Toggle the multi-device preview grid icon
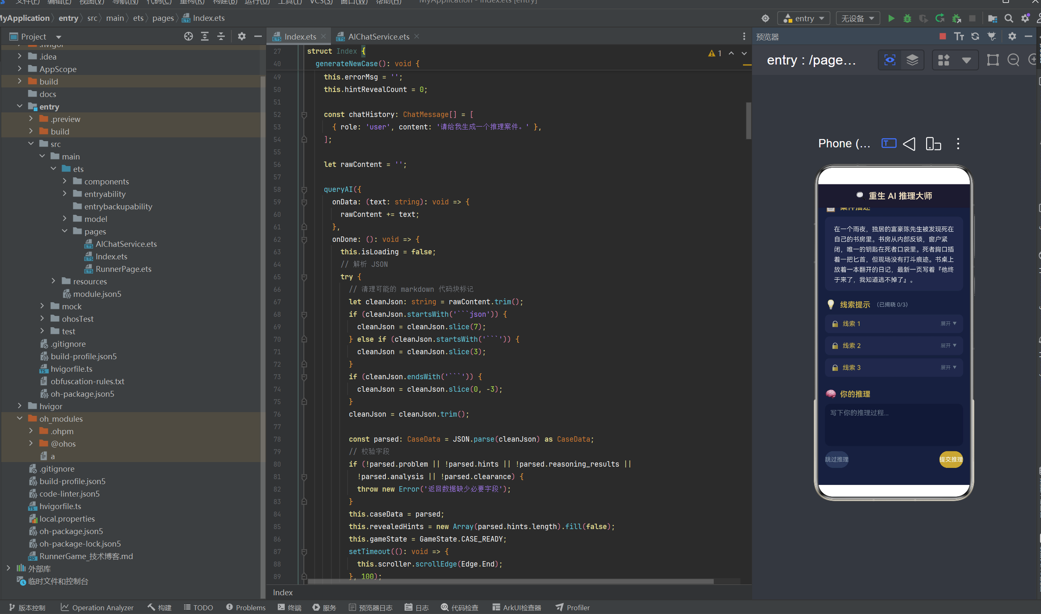 (944, 60)
